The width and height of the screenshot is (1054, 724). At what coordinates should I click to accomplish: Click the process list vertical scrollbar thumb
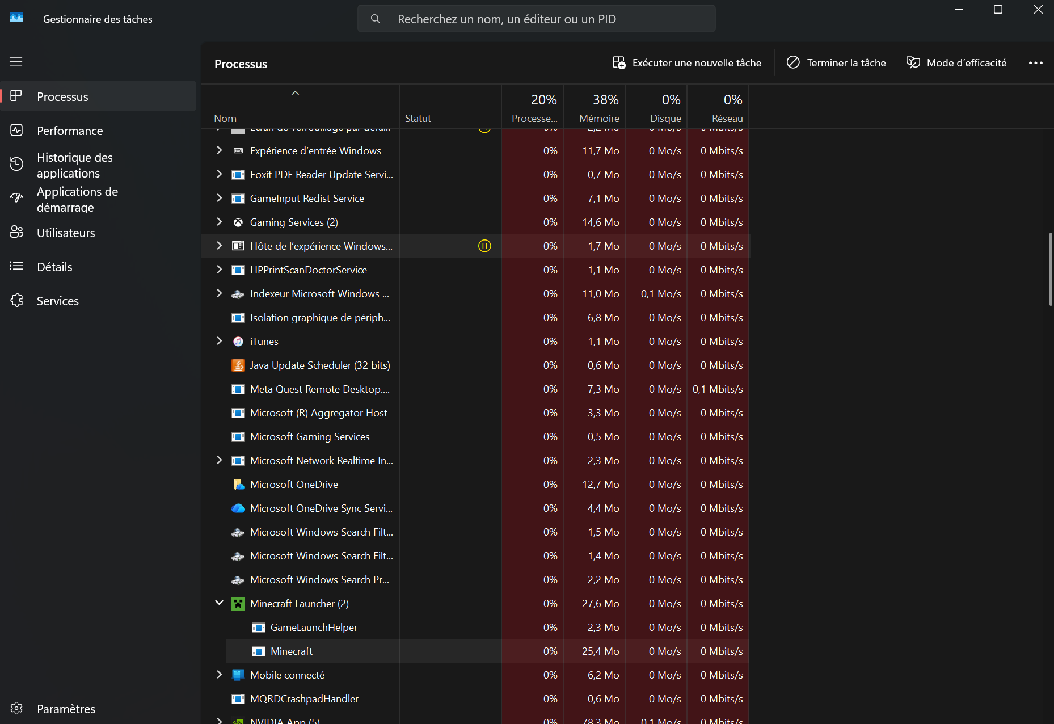point(1050,269)
